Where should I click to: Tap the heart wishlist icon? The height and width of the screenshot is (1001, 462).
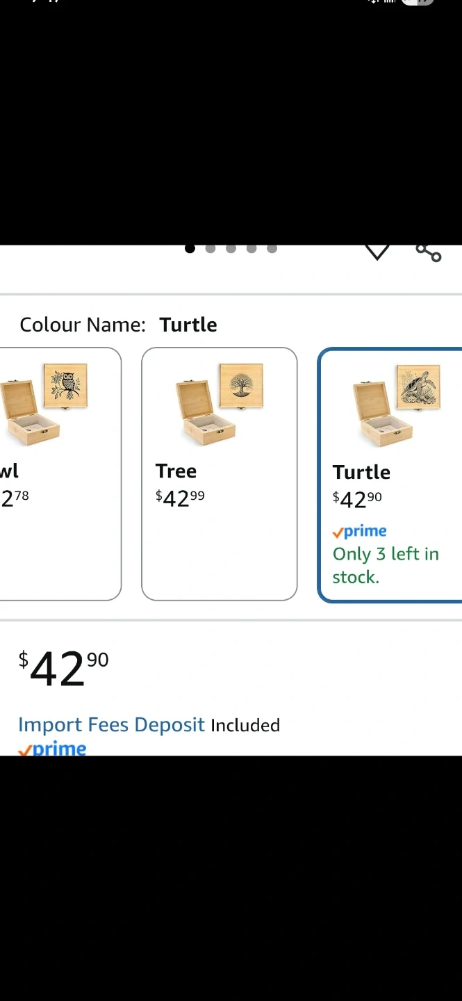pos(377,252)
